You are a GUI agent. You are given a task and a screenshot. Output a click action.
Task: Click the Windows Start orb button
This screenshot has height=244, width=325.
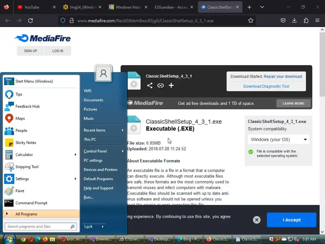tap(9, 239)
